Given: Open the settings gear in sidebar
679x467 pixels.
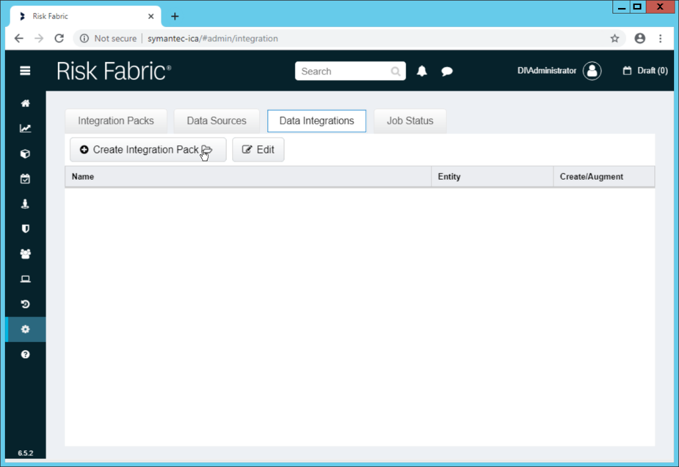Looking at the screenshot, I should [25, 329].
